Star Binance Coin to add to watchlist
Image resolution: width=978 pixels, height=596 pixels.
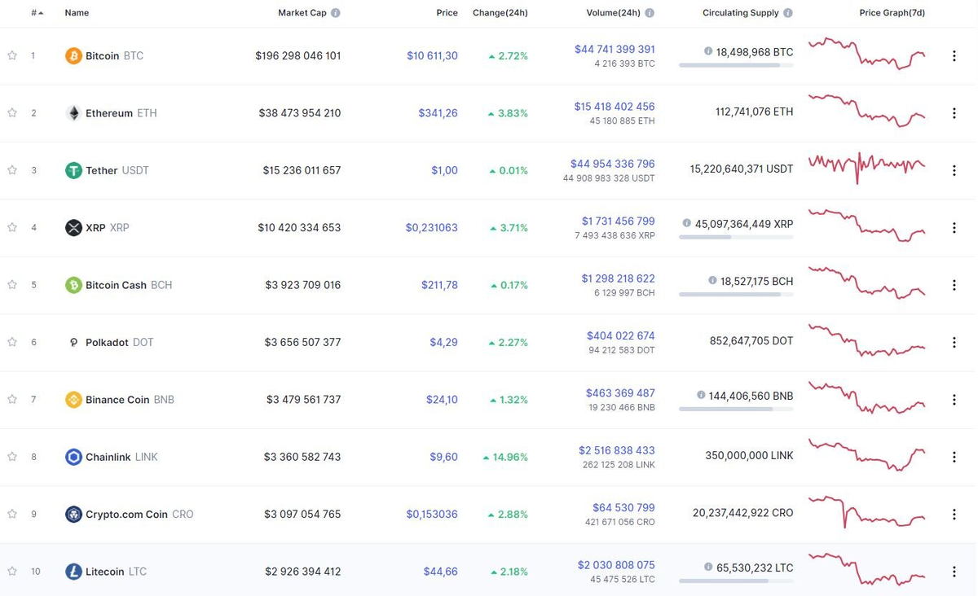click(x=12, y=399)
